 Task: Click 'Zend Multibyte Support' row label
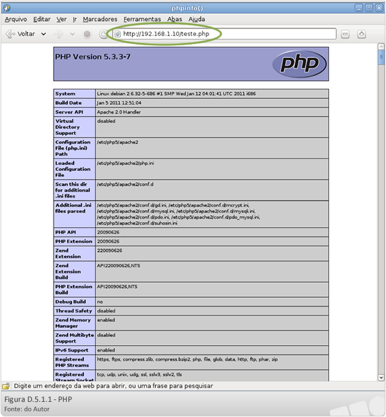[75, 338]
